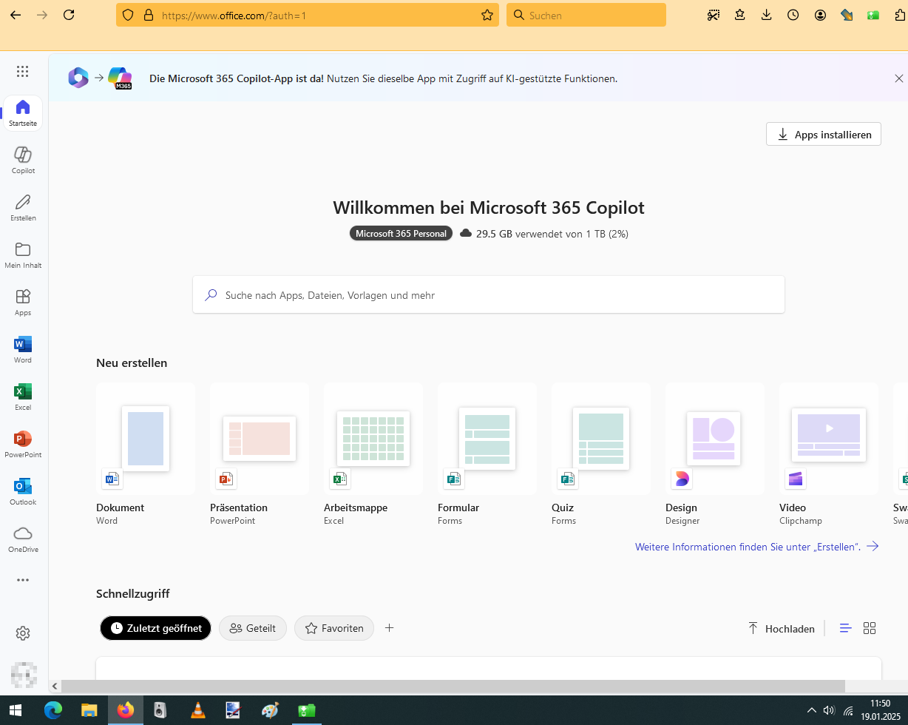This screenshot has width=908, height=725.
Task: Reload the page in browser
Action: 69,15
